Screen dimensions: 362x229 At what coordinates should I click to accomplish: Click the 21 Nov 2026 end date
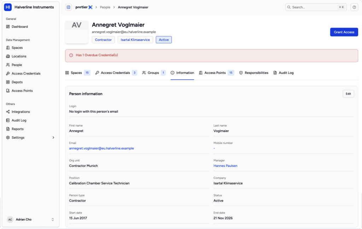(x=223, y=218)
